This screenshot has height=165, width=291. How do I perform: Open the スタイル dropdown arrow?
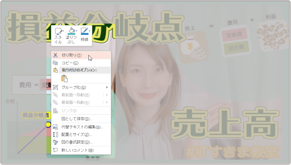point(63,31)
